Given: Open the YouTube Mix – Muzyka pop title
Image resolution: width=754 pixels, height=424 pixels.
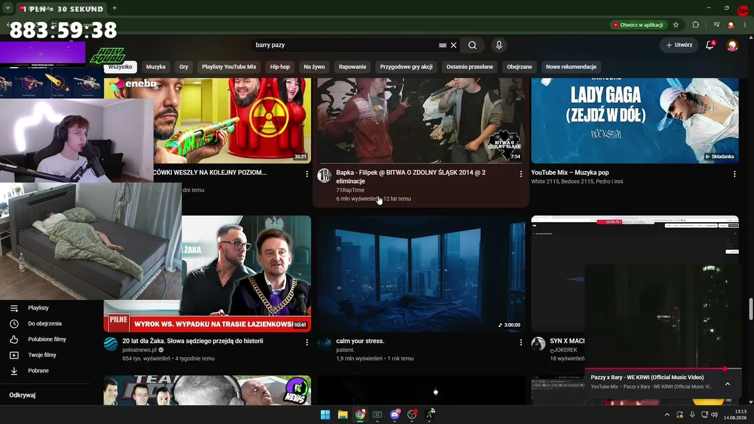Looking at the screenshot, I should pyautogui.click(x=570, y=173).
